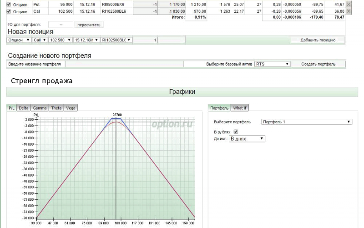Uncheck the Call option row checkbox

click(x=9, y=11)
